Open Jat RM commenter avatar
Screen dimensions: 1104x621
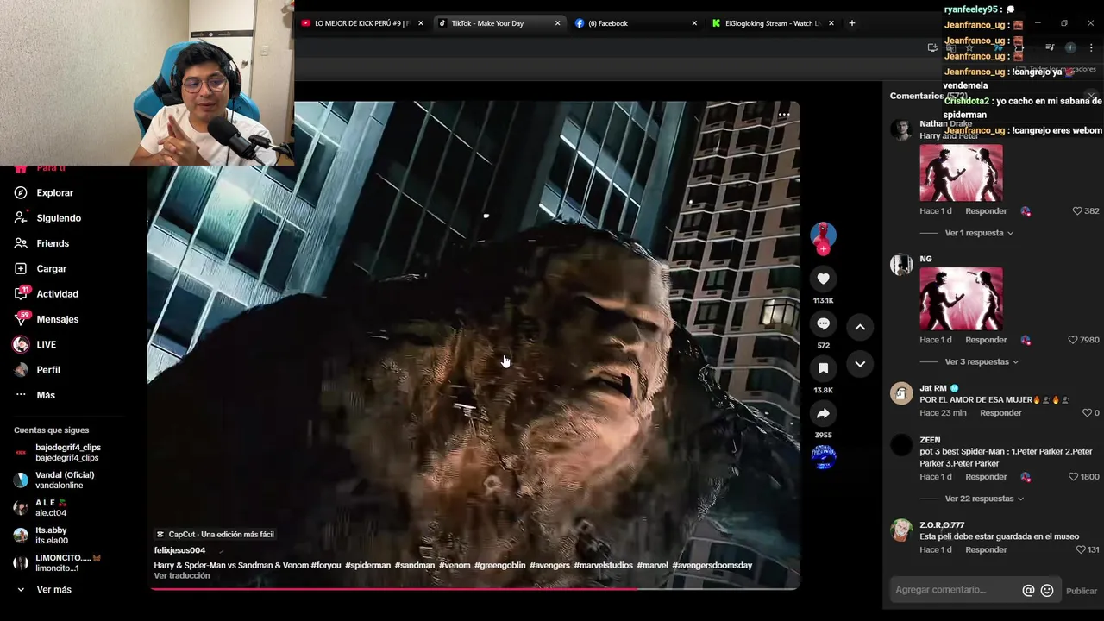(901, 393)
